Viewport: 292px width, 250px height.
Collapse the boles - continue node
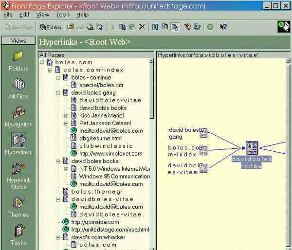click(x=58, y=78)
